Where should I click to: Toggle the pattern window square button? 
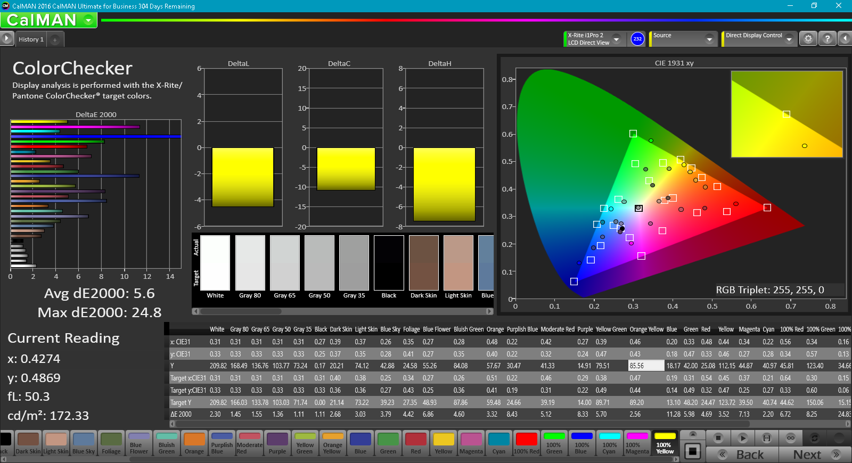tap(692, 451)
